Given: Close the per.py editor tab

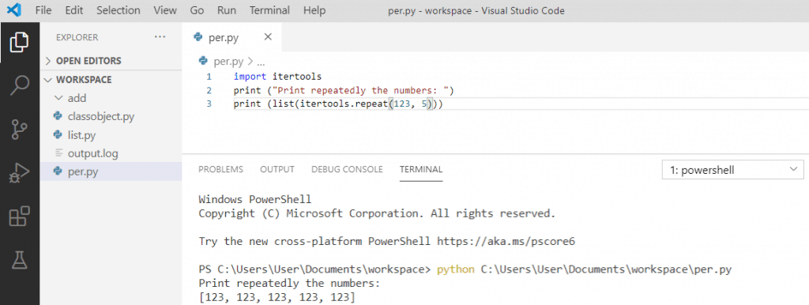Looking at the screenshot, I should click(267, 36).
